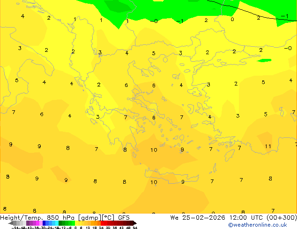Image resolution: width=297 pixels, height=229 pixels.
Task: Pick the bright yellow swatch in the legend
Action: [x=76, y=223]
